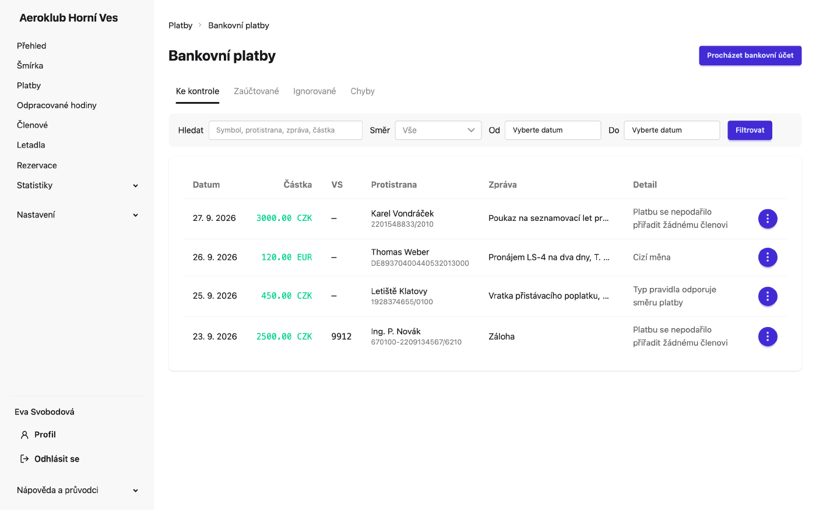Click the Částka column header

click(x=298, y=185)
